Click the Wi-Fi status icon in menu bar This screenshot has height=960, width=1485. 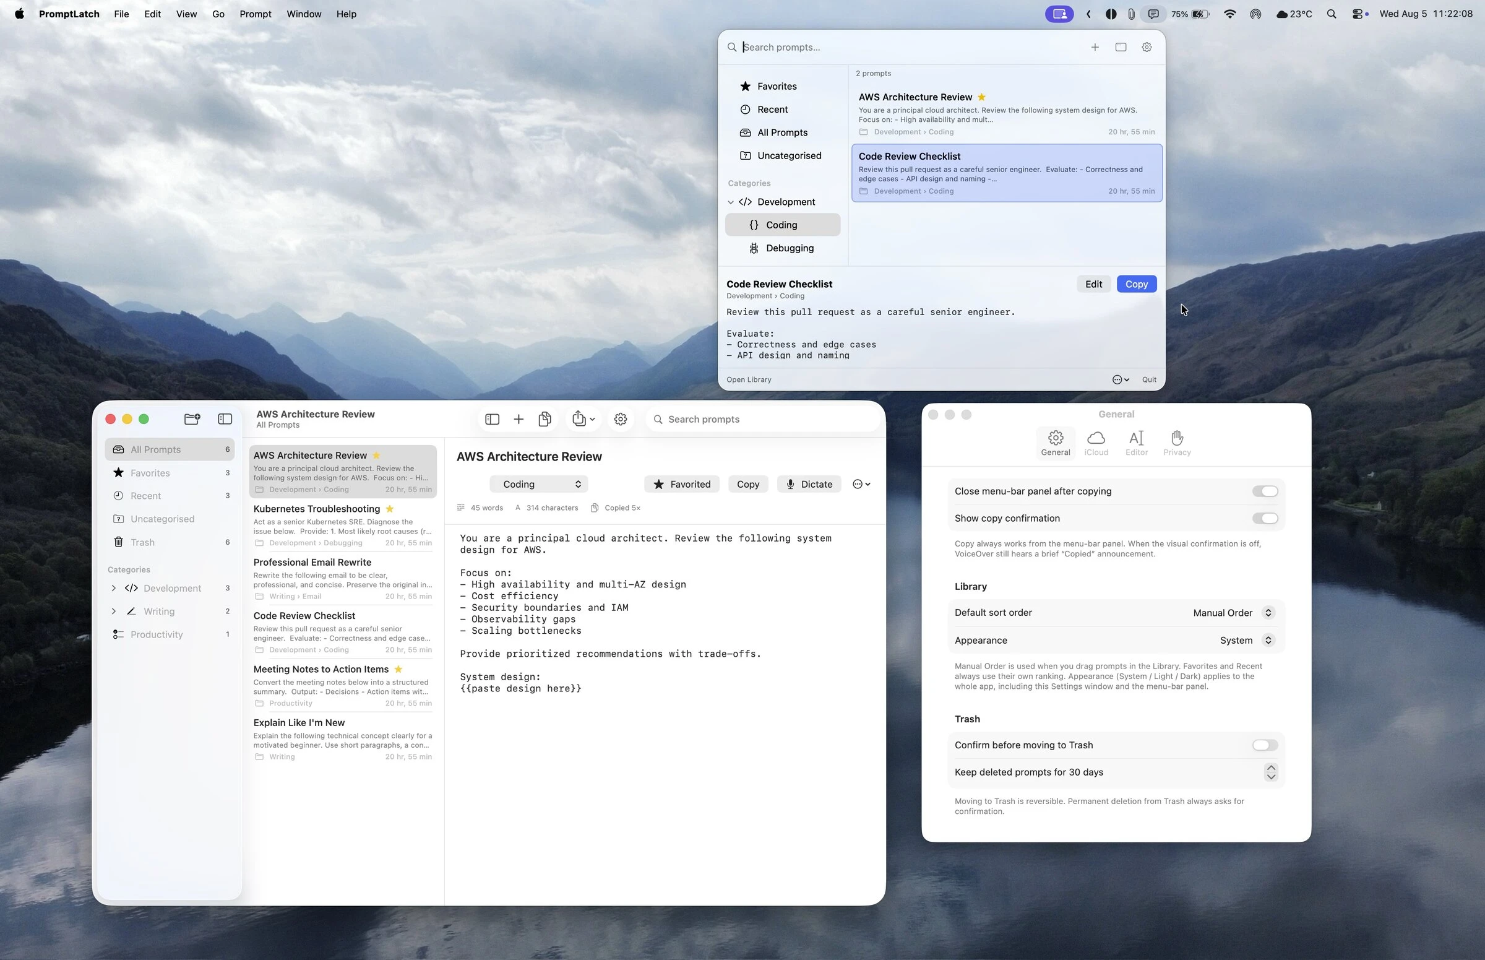click(x=1229, y=14)
